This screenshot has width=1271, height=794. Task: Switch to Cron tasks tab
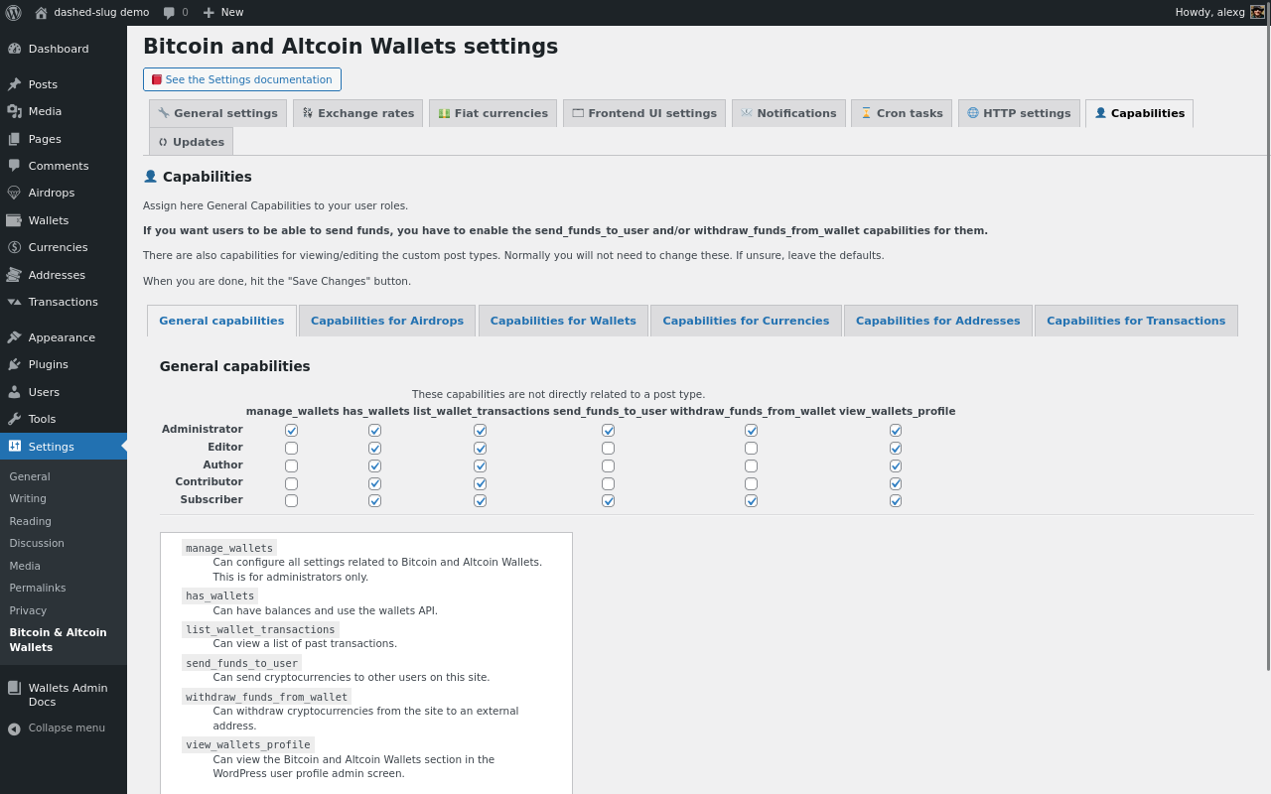pos(902,113)
